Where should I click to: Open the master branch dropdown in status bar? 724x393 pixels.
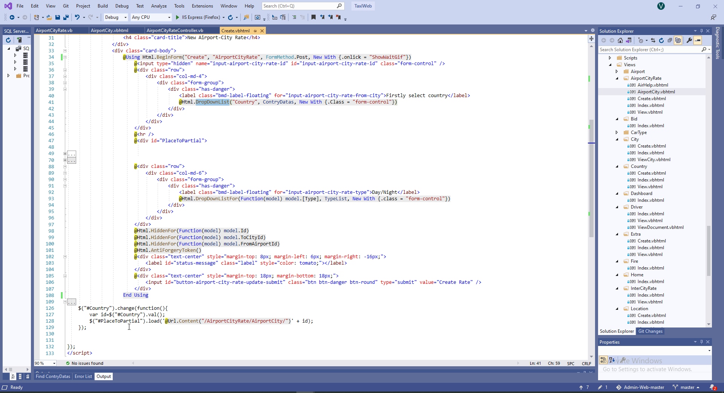(687, 387)
